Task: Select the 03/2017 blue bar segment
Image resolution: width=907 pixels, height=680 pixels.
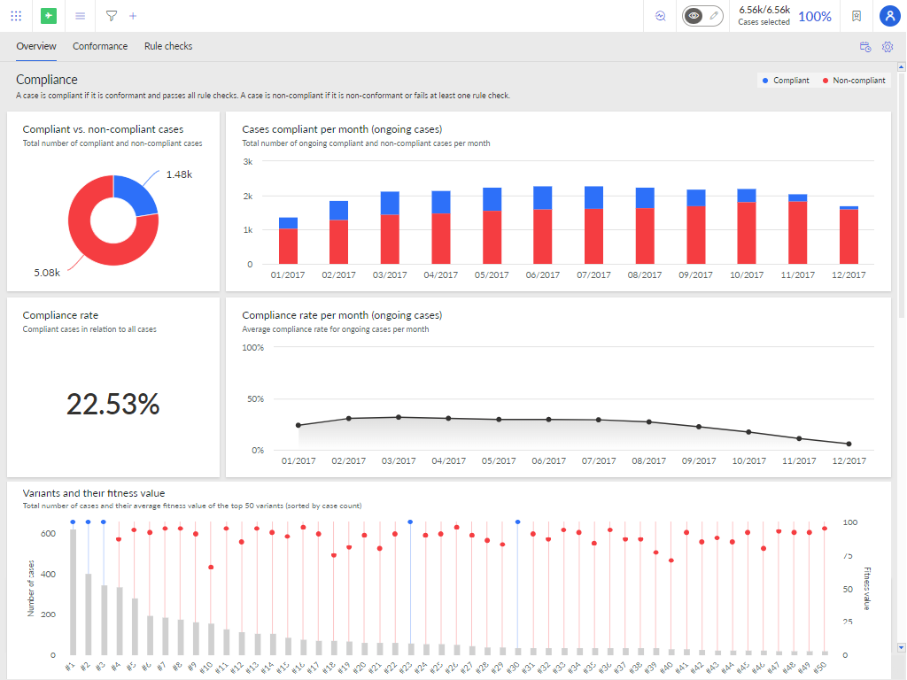Action: click(390, 203)
